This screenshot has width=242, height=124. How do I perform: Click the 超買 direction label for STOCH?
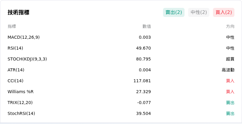click(230, 59)
